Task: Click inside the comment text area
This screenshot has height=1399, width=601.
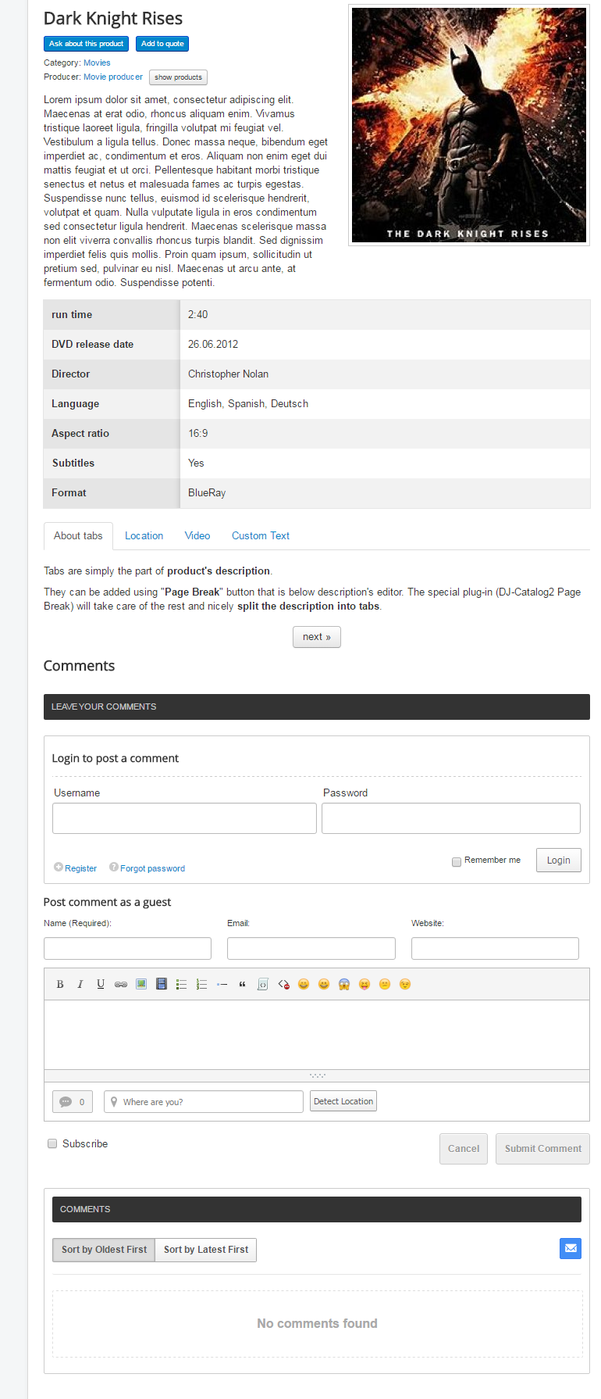Action: pos(317,1035)
